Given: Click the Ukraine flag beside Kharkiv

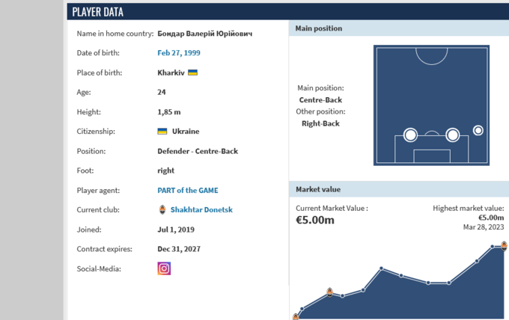Looking at the screenshot, I should (x=192, y=73).
